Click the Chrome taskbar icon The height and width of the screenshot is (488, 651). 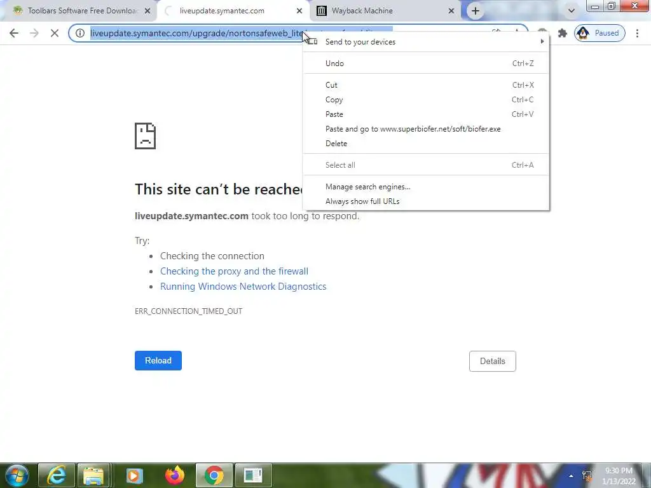click(214, 475)
